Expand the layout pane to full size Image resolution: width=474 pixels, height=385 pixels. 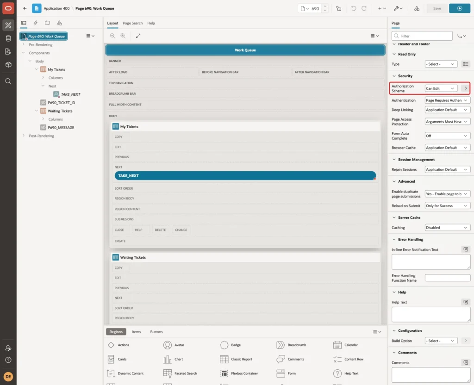pyautogui.click(x=138, y=36)
